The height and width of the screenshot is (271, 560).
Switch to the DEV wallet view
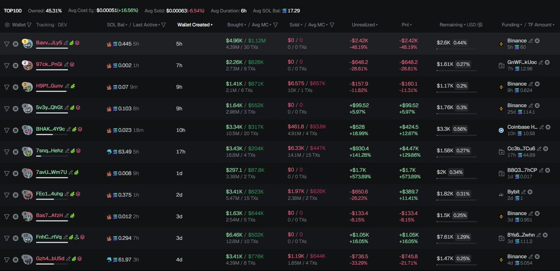point(63,25)
